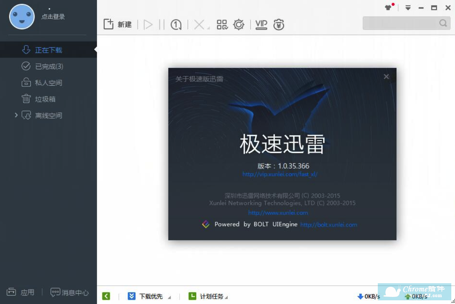This screenshot has width=455, height=304.
Task: Click the upload speed 0KB/s indicator
Action: click(416, 297)
